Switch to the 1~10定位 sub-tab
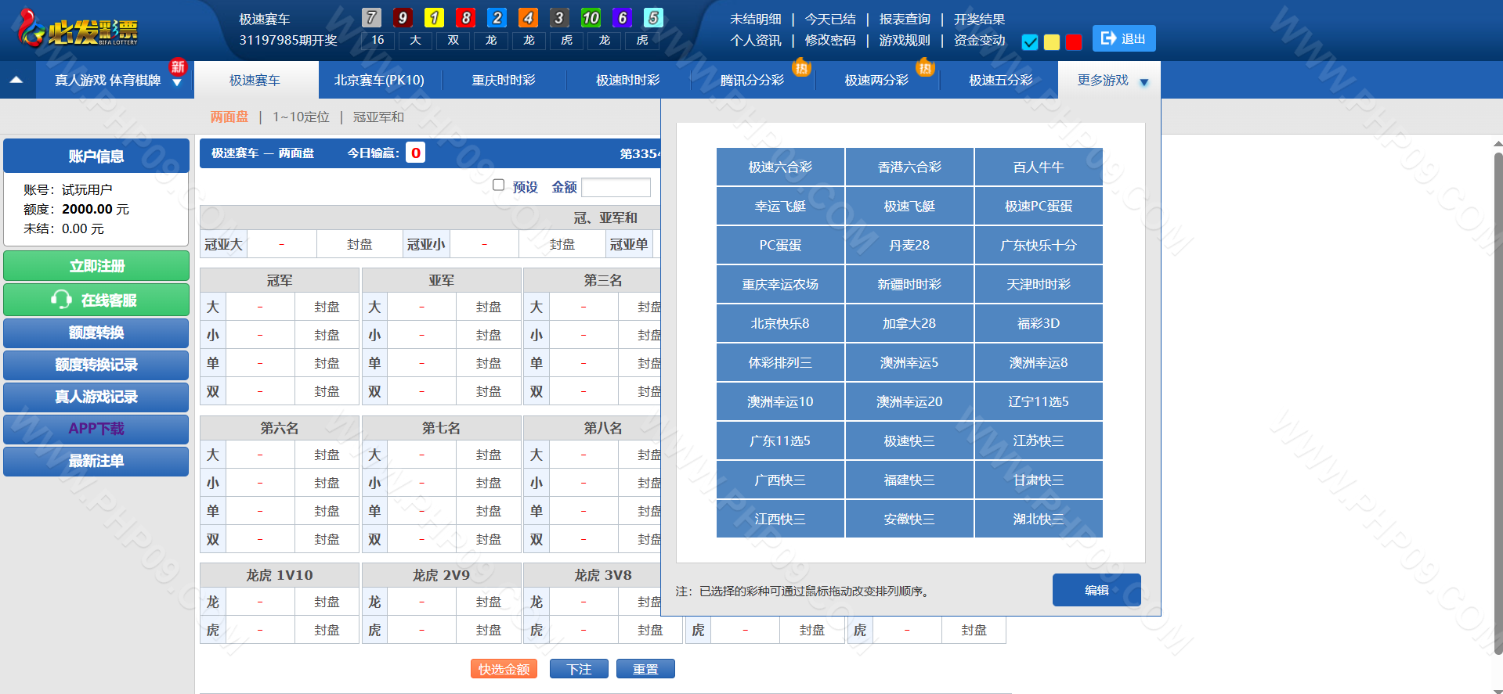Image resolution: width=1503 pixels, height=694 pixels. (x=301, y=117)
